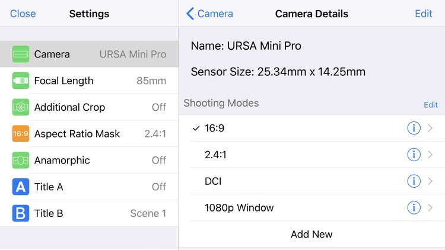Image resolution: width=445 pixels, height=250 pixels.
Task: Open info for the 2.4:1 shooting mode
Action: (414, 155)
